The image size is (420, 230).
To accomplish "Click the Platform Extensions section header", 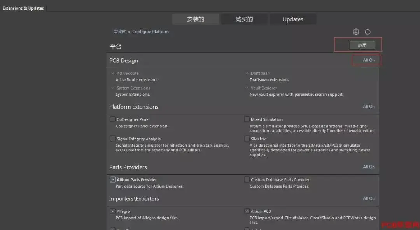I will point(134,107).
